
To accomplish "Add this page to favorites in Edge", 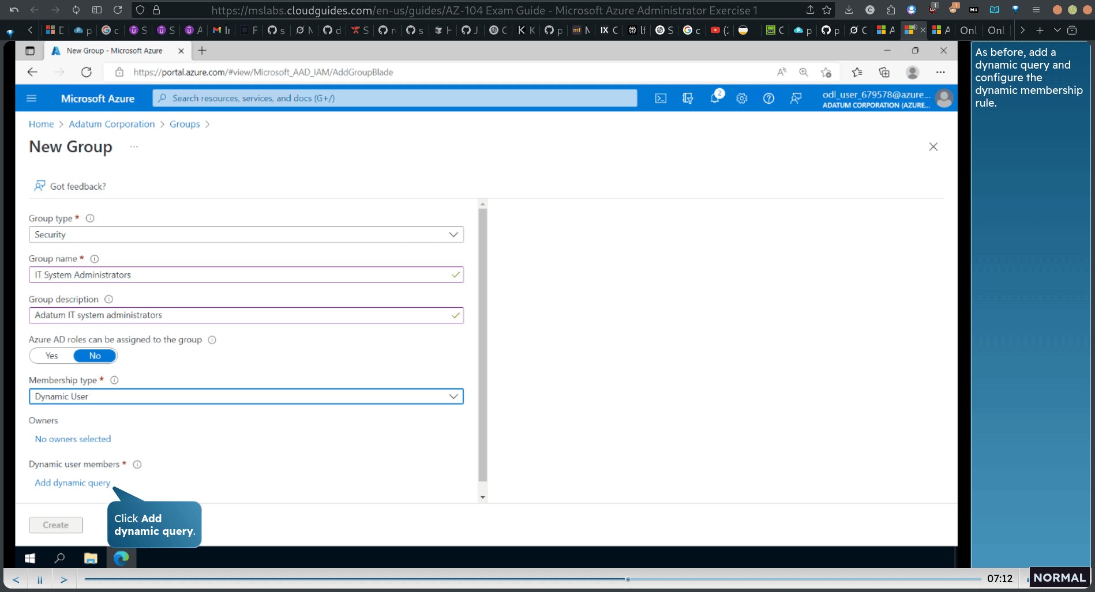I will (826, 72).
